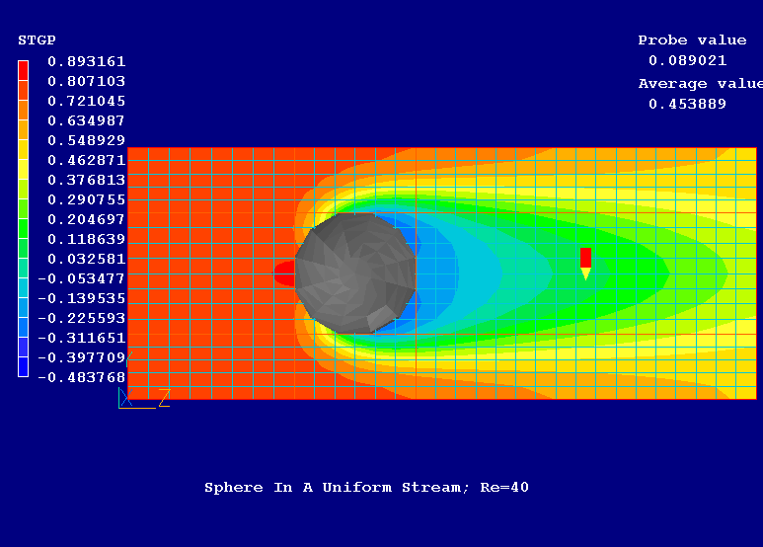
Task: Click the light gray facet on the sphere
Action: pyautogui.click(x=381, y=318)
